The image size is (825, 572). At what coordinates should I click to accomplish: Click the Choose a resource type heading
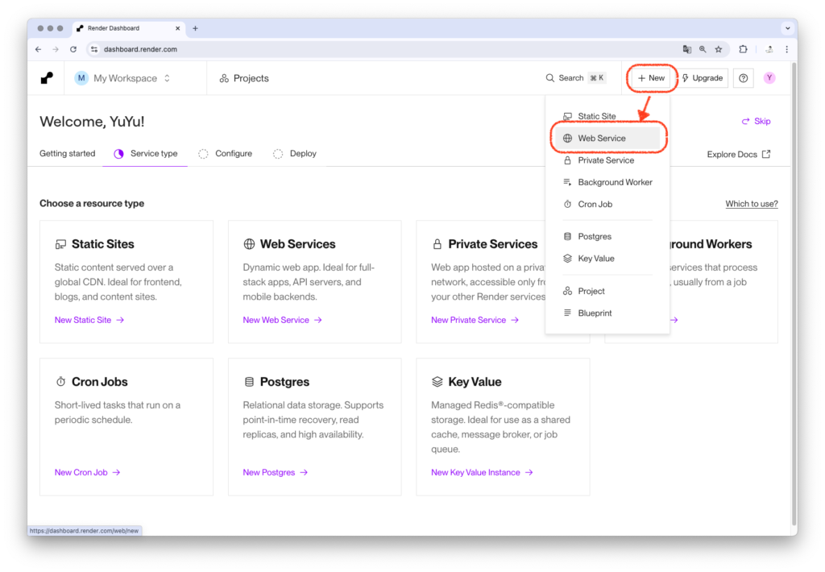pyautogui.click(x=92, y=204)
